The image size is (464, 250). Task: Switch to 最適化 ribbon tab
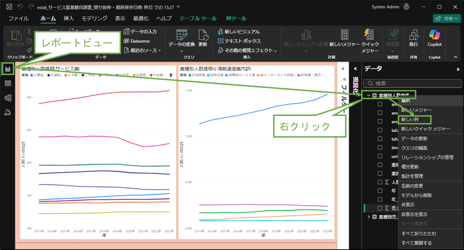click(141, 18)
